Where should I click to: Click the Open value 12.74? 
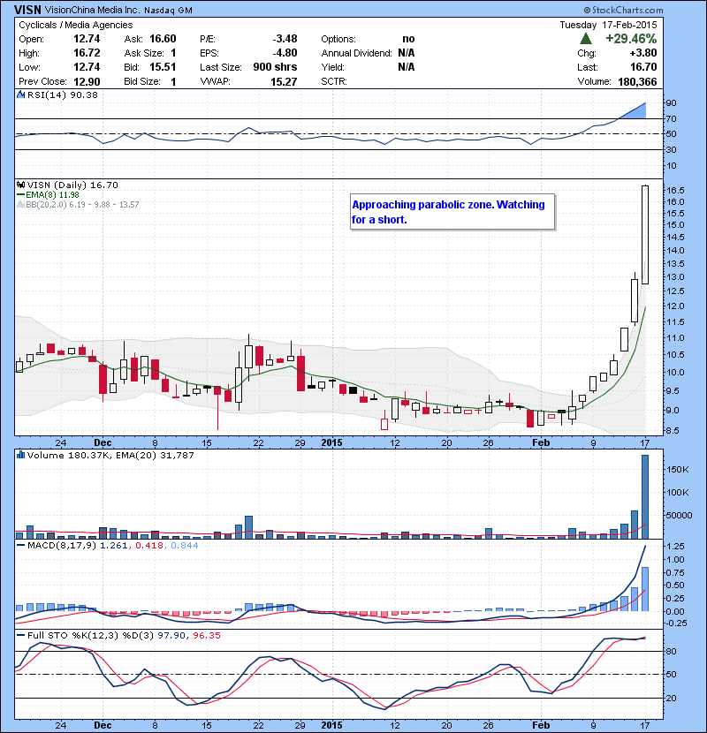coord(87,39)
